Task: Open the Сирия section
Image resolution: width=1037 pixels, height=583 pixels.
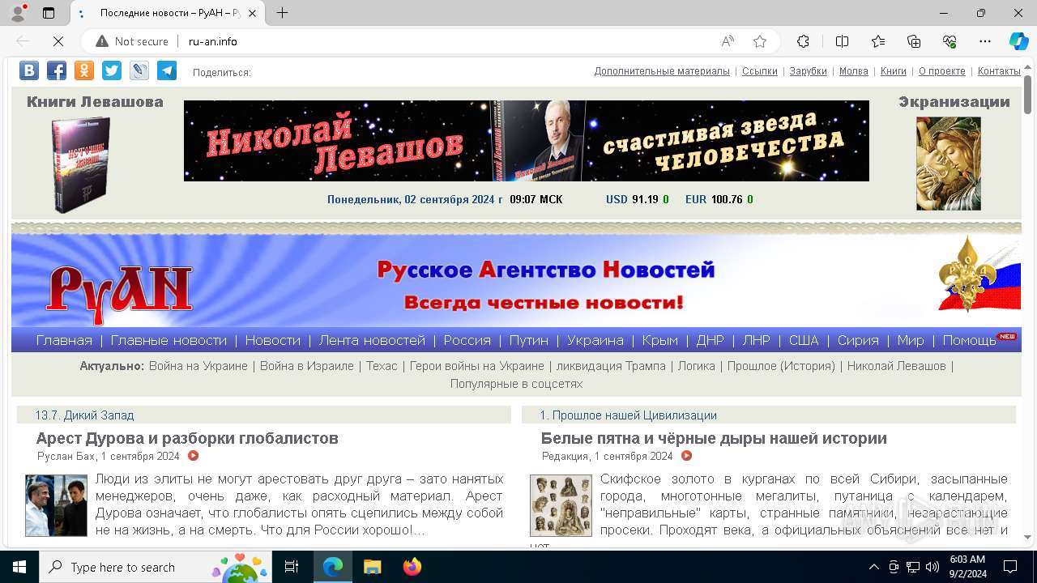Action: click(x=858, y=340)
